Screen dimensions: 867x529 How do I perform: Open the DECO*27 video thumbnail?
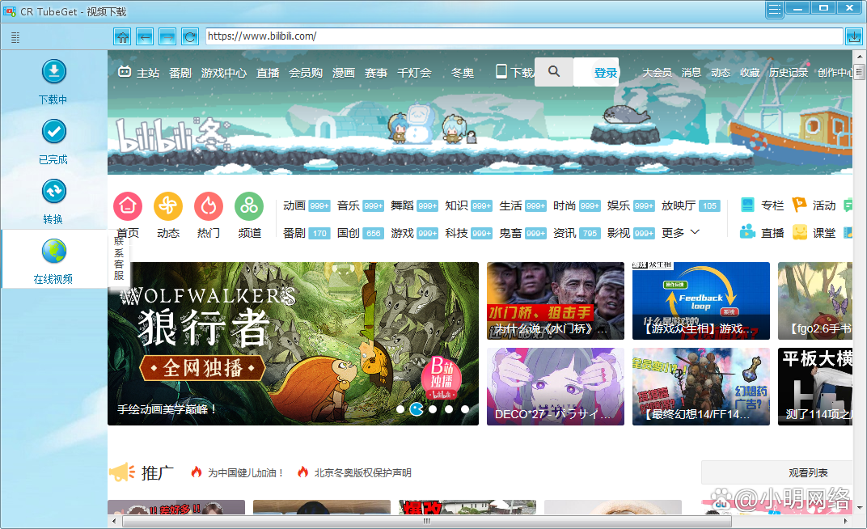555,387
